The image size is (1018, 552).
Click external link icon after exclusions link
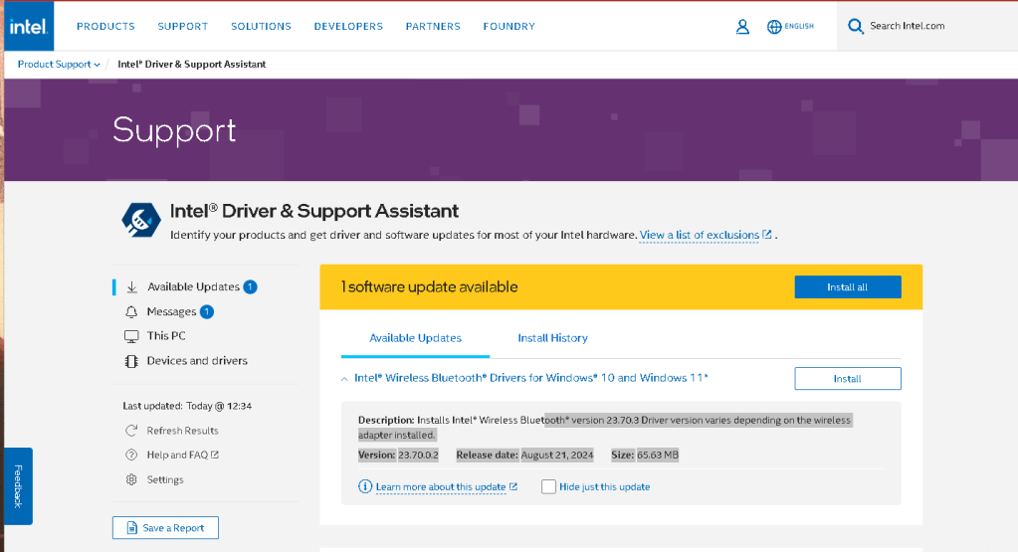[767, 234]
